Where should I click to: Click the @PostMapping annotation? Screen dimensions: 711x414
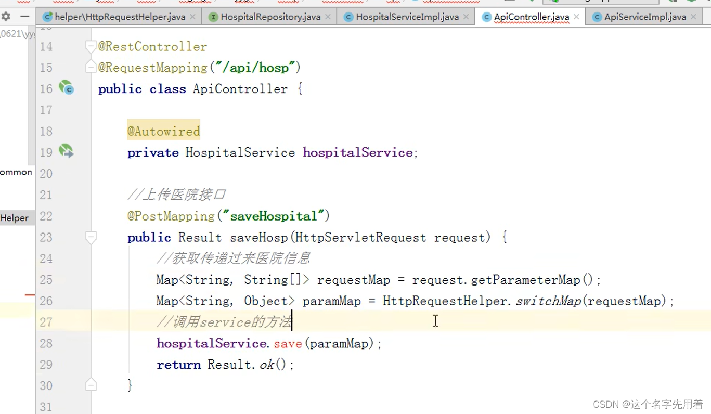(x=171, y=216)
